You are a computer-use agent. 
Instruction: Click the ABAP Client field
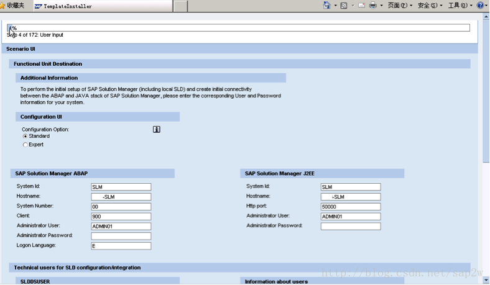point(121,216)
